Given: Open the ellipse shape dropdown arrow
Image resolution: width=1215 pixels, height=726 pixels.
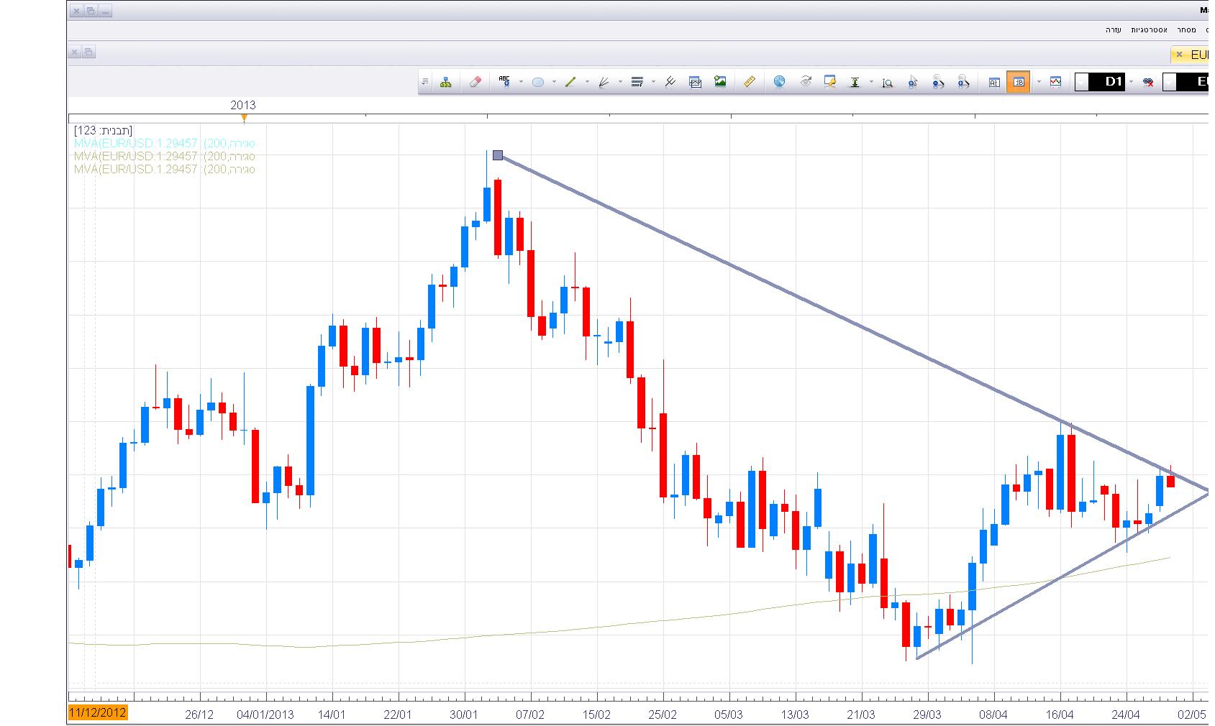Looking at the screenshot, I should click(554, 82).
